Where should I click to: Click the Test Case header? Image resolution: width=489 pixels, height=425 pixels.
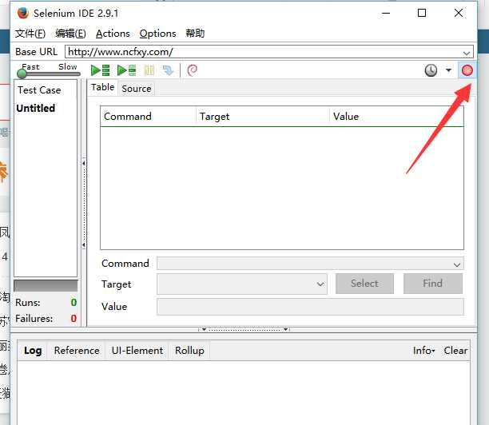tap(39, 90)
